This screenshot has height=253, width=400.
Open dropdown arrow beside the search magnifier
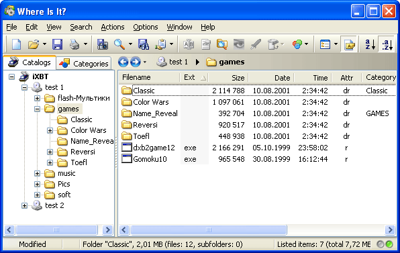pyautogui.click(x=130, y=44)
